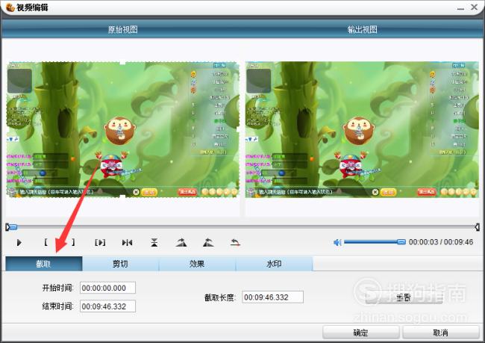Screen dimensions: 485x343
Task: Click the 截取长度 input field
Action: (272, 297)
